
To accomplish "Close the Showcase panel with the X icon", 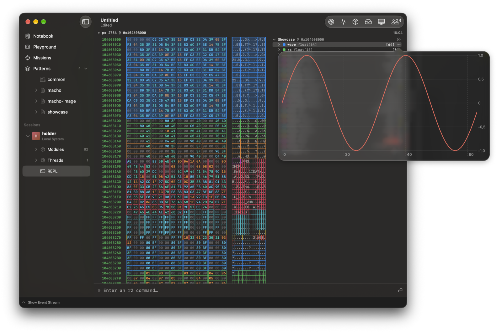I will pyautogui.click(x=399, y=39).
